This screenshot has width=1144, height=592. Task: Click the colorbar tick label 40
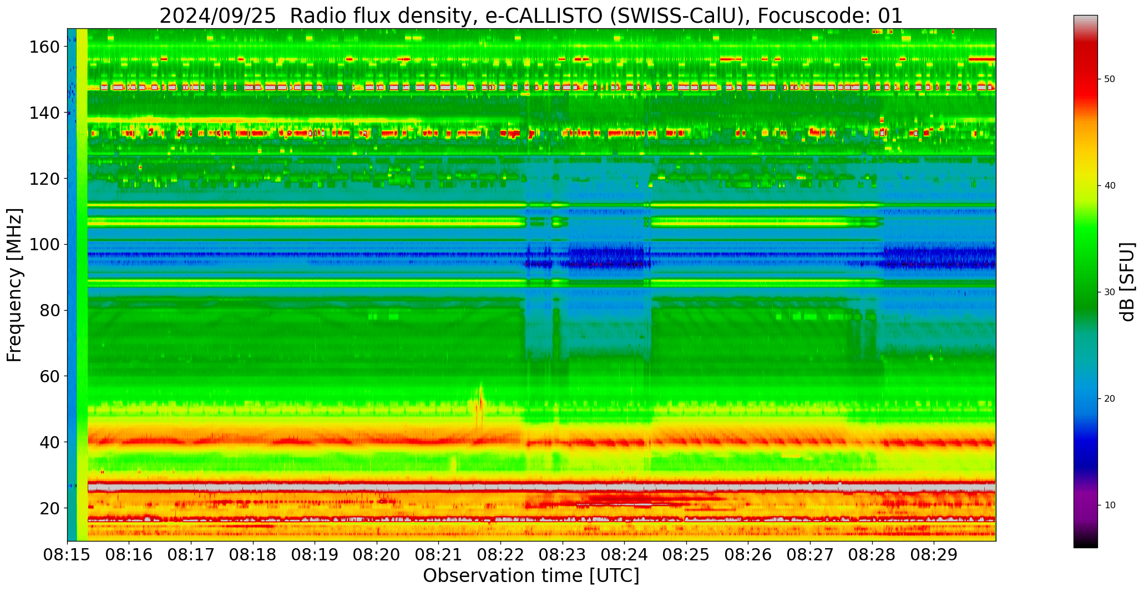coord(1110,186)
